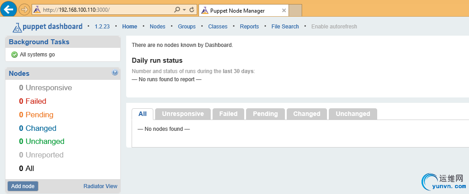469x194 pixels.
Task: Close the Puppet Node Manager tab
Action: click(x=284, y=10)
